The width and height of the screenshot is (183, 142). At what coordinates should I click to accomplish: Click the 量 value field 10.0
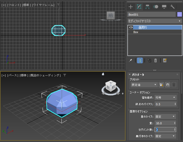pos(164,123)
